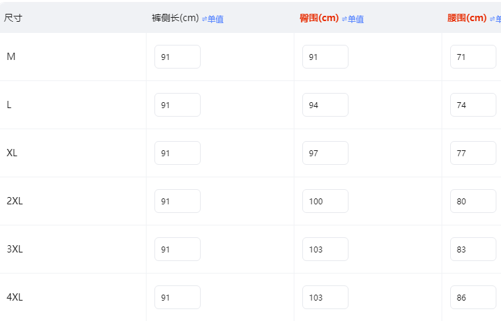Click the XL size 臀围 field 97
This screenshot has height=321, width=501.
tap(325, 153)
